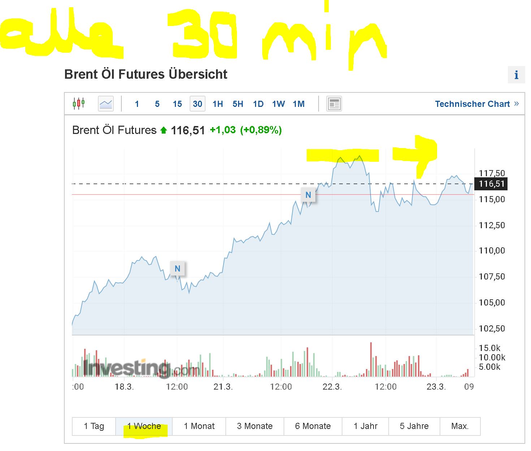
Task: Open second 'N' news marker near 22.3.
Action: [308, 195]
